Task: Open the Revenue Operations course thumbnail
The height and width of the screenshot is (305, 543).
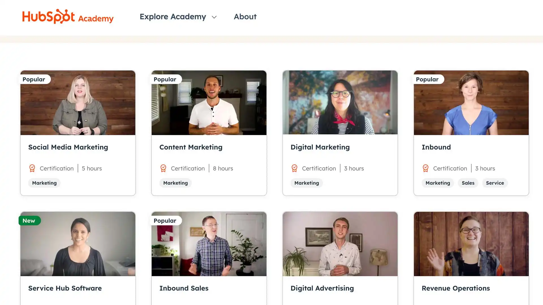Action: [471, 244]
